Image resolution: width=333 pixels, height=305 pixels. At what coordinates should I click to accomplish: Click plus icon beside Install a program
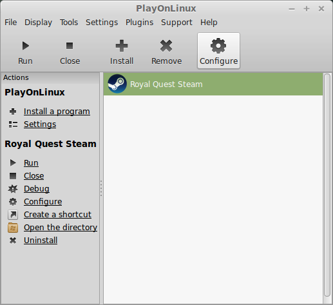click(13, 112)
